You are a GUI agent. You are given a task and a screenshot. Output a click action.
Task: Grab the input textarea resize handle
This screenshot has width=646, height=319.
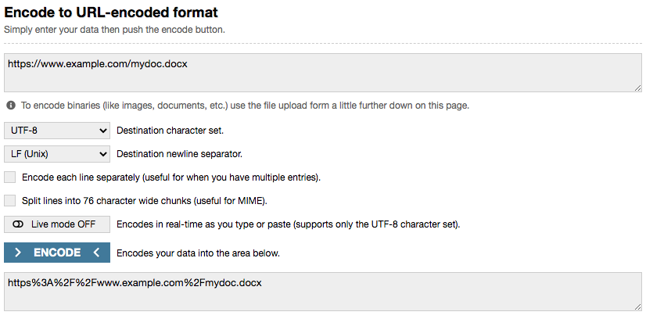coord(637,88)
